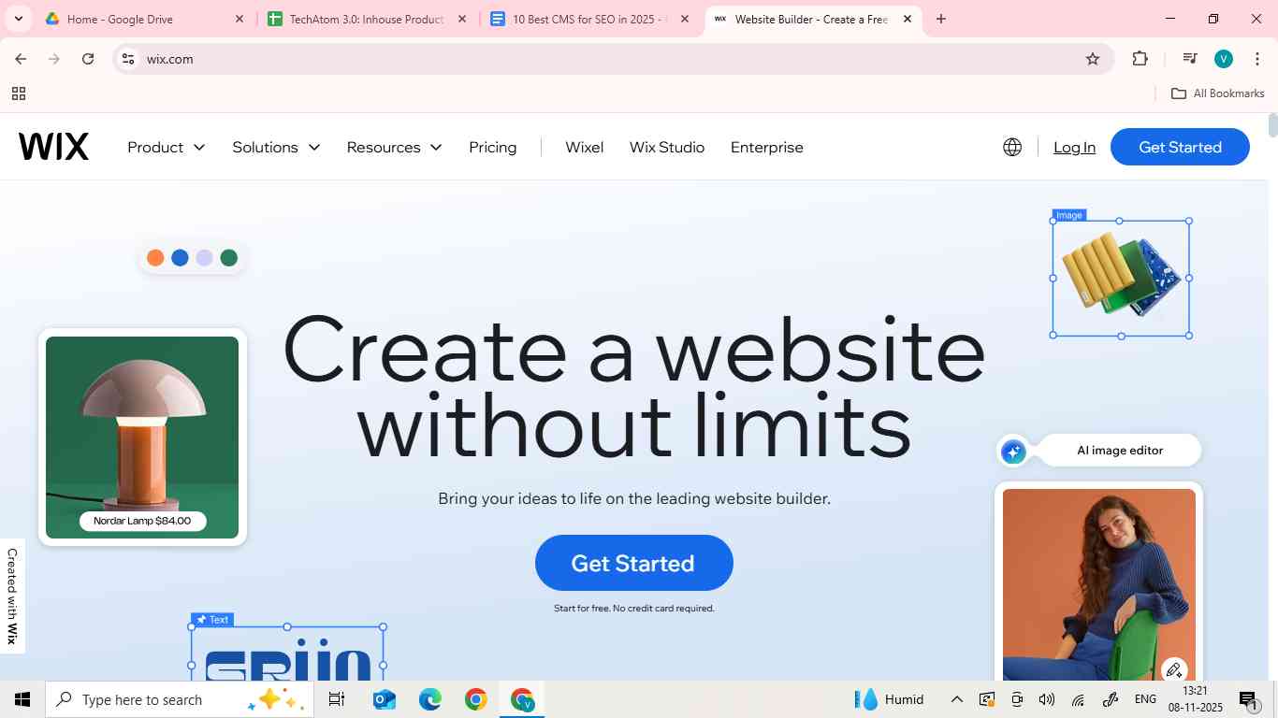Select the dark green color dot
The image size is (1278, 718).
(x=229, y=258)
